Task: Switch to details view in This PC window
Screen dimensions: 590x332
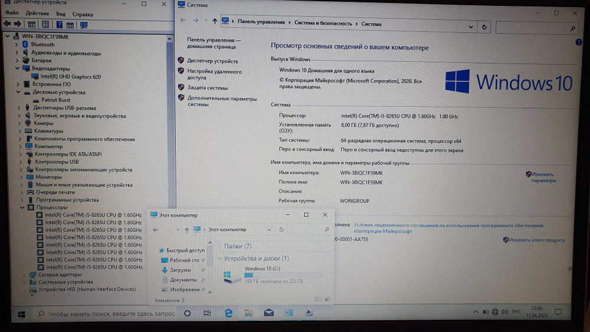Action: tap(319, 300)
